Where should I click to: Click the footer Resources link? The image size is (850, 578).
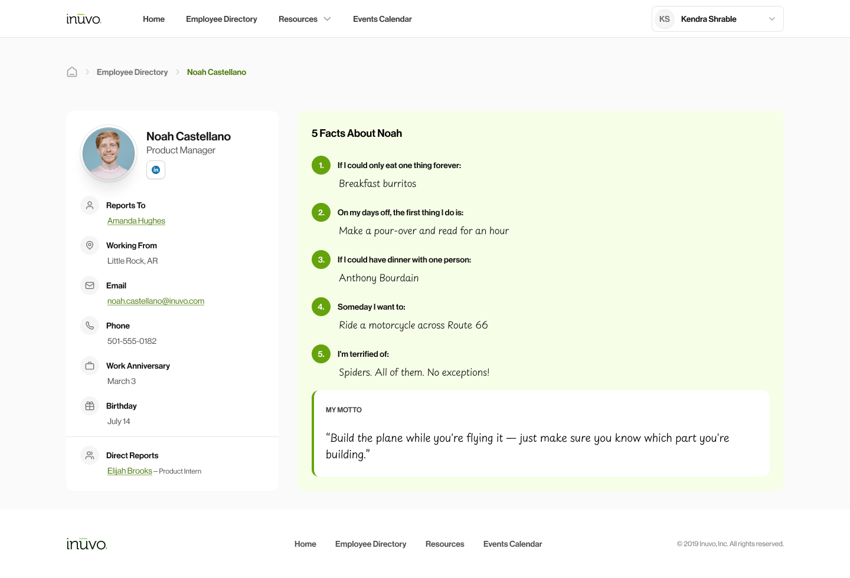pos(445,544)
